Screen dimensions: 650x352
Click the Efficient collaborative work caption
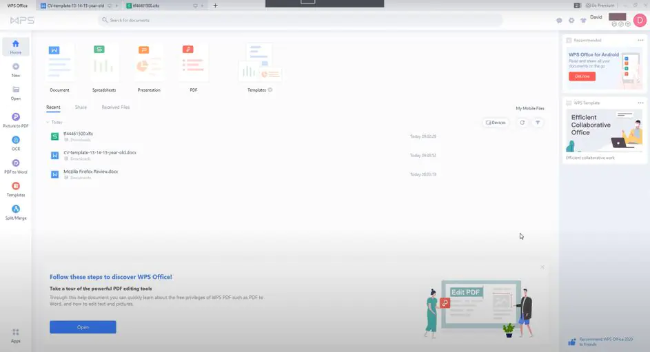pos(590,158)
